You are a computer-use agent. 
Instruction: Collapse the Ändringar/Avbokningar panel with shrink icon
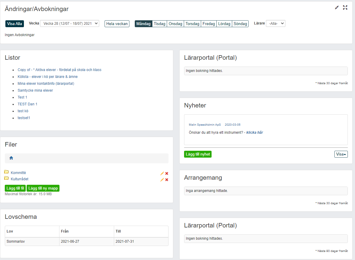tap(337, 8)
